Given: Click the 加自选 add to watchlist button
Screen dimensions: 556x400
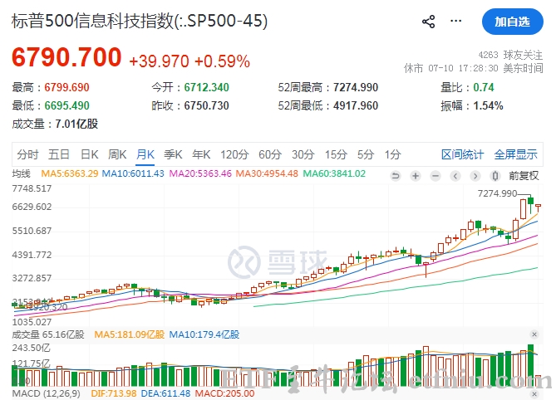Looking at the screenshot, I should point(513,22).
